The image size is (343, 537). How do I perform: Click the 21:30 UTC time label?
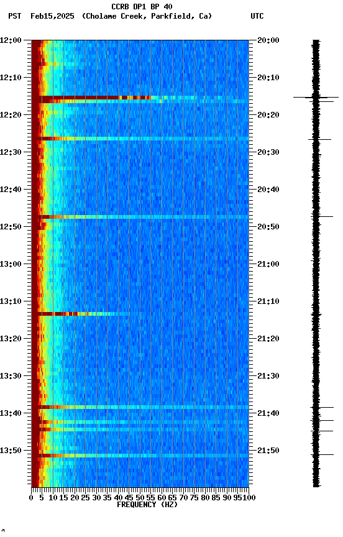pos(268,377)
